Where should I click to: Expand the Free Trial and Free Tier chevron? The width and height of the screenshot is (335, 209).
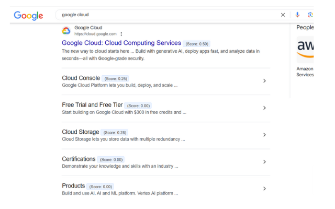(264, 108)
